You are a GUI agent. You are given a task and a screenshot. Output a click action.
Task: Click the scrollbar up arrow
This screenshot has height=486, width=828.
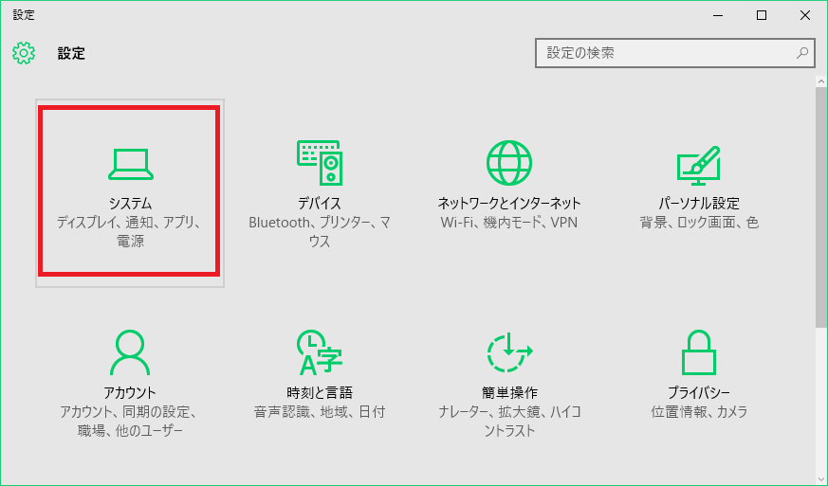[x=820, y=84]
